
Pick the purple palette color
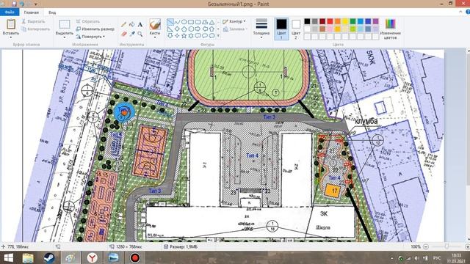[x=375, y=21]
